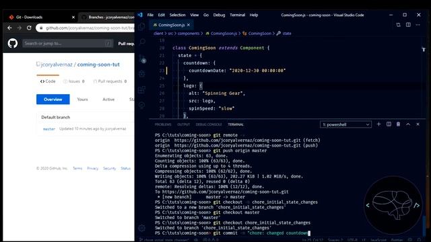Click the VS Code logo icon
This screenshot has height=242, width=431.
(140, 15)
